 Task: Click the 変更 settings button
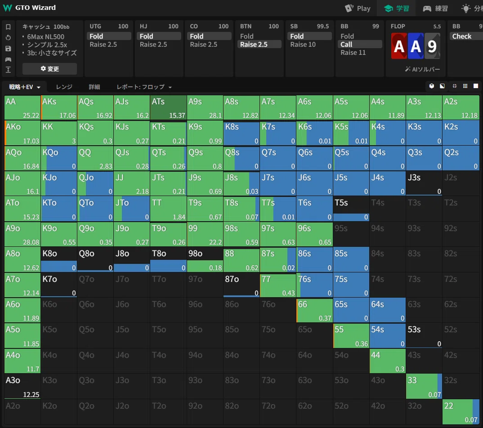49,69
